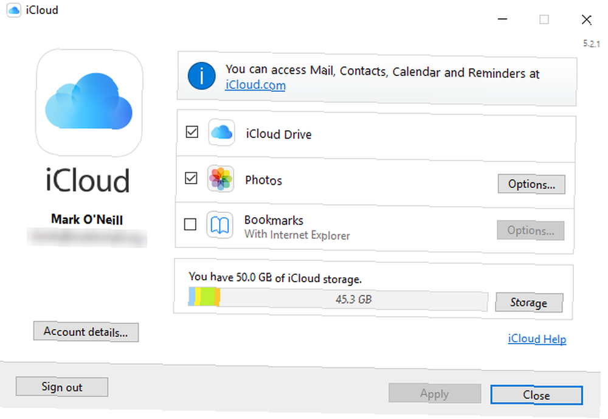Click the Close button at bottom

pyautogui.click(x=537, y=395)
